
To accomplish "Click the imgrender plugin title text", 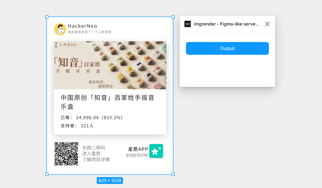I will pyautogui.click(x=226, y=24).
